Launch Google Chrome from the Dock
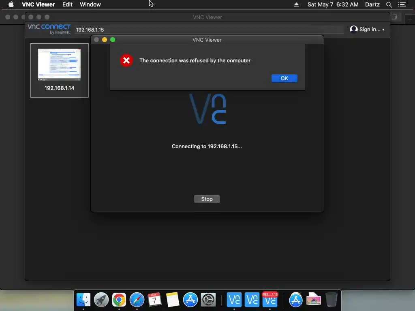This screenshot has width=415, height=311. 119,300
